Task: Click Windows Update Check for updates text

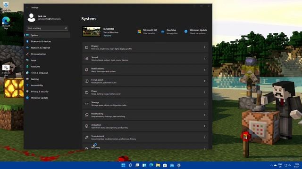Action: click(198, 33)
